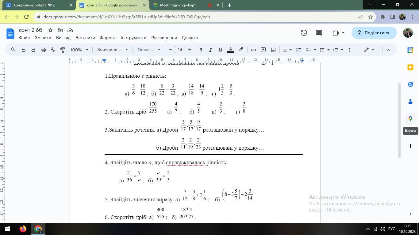This screenshot has height=235, width=419.
Task: Print the document
Action: pyautogui.click(x=43, y=50)
